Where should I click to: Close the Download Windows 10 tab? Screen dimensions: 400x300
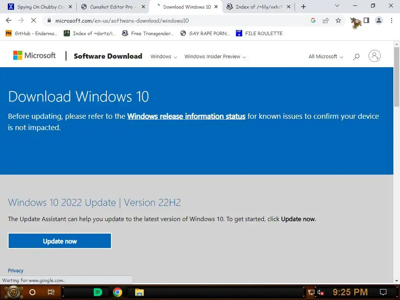pyautogui.click(x=216, y=7)
